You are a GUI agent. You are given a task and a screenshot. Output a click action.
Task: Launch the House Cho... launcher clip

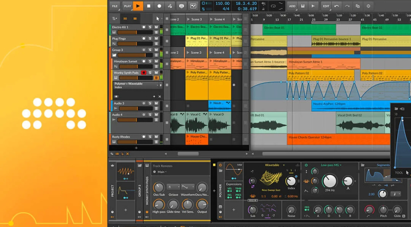click(x=188, y=137)
